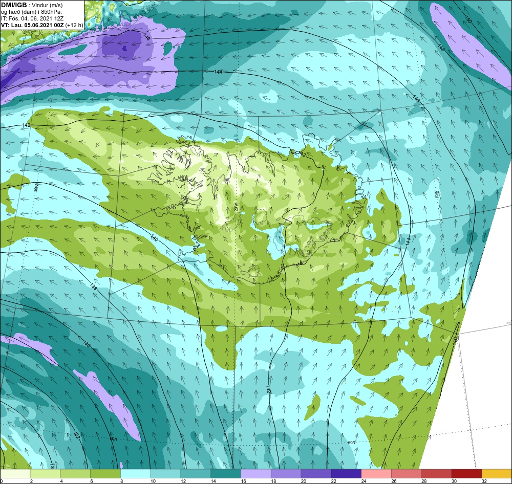Screen dimensions: 512x484
Task: Click the '136' height contour label
Action: pos(87,344)
